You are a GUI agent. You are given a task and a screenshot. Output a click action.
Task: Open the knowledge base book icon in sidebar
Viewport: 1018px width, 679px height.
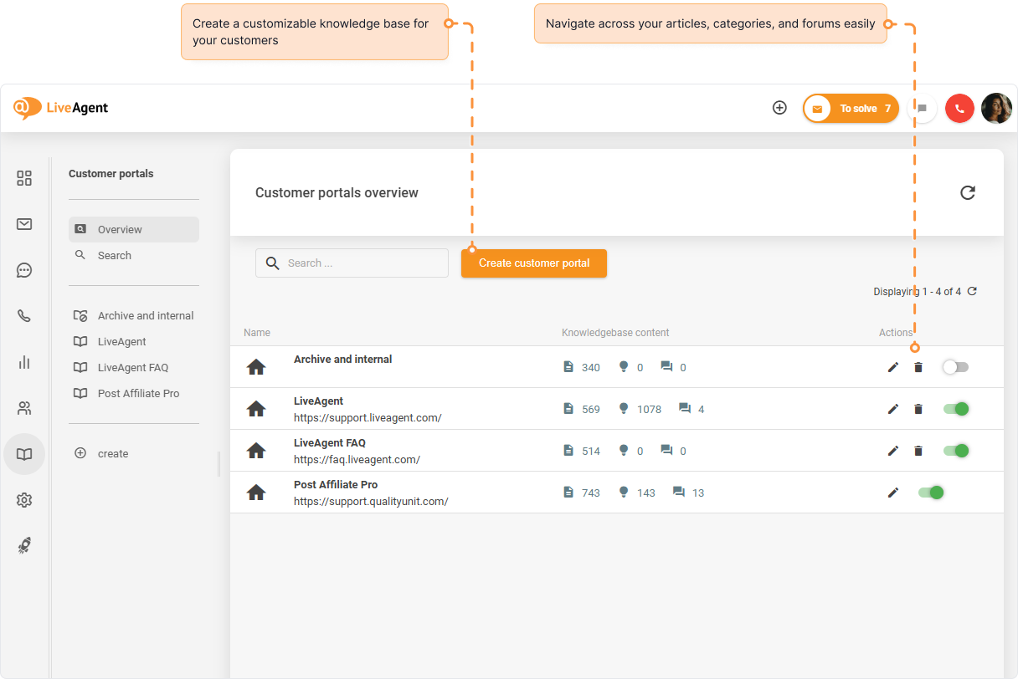[x=24, y=454]
